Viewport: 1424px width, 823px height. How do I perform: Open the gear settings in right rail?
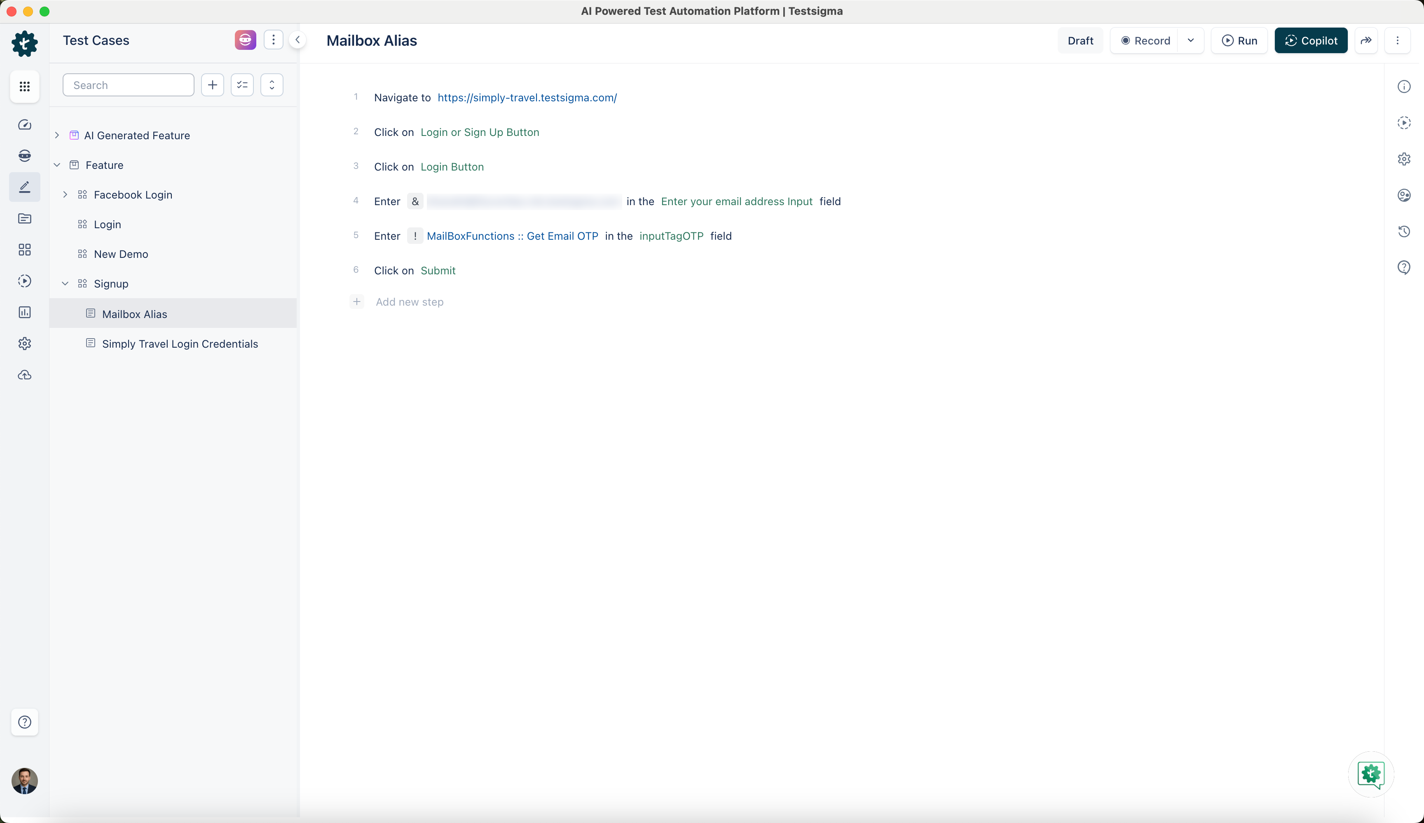(1404, 159)
